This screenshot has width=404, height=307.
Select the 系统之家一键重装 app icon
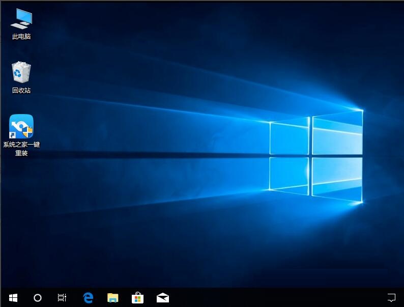pyautogui.click(x=21, y=126)
